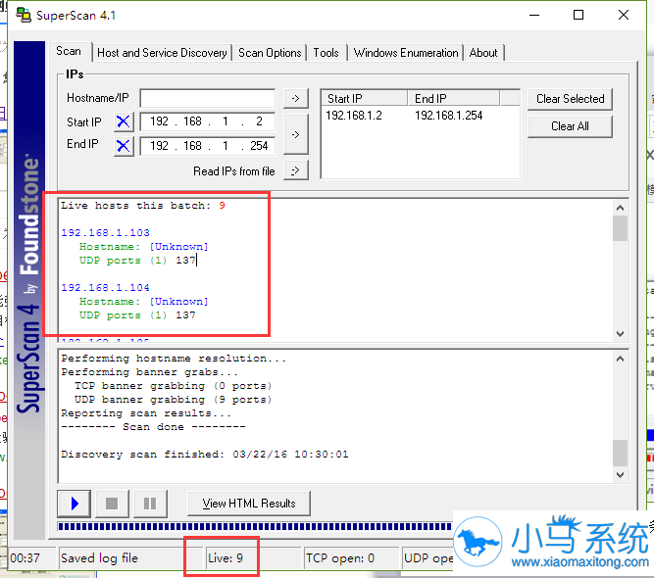Add Hostname/IP to list with arrow button
This screenshot has height=578, width=654.
point(296,98)
